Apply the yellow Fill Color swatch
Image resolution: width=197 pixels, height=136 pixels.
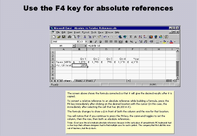point(164,42)
